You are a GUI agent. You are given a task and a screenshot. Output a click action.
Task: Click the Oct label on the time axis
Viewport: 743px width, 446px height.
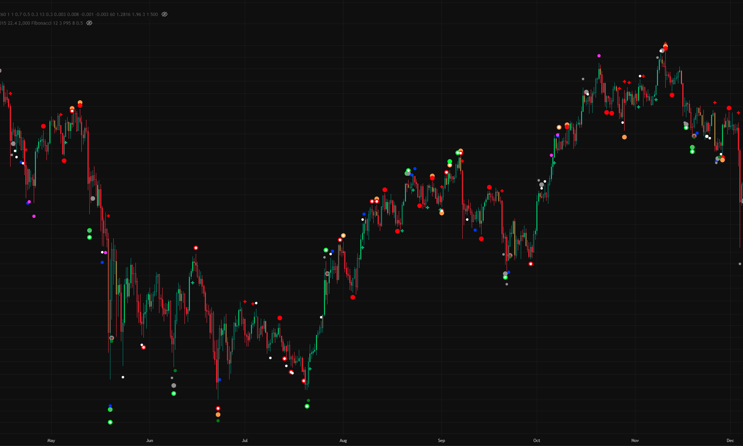pyautogui.click(x=536, y=441)
